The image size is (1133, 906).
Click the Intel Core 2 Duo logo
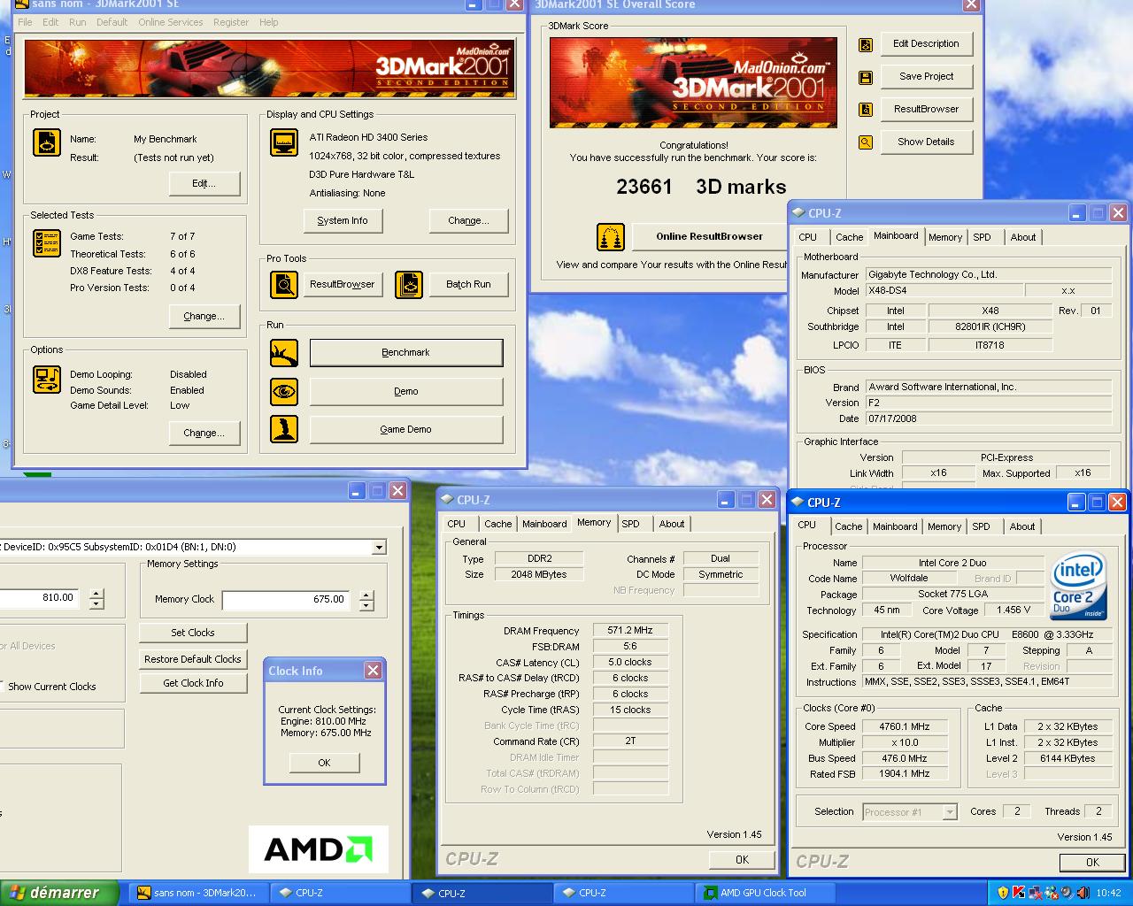1078,587
